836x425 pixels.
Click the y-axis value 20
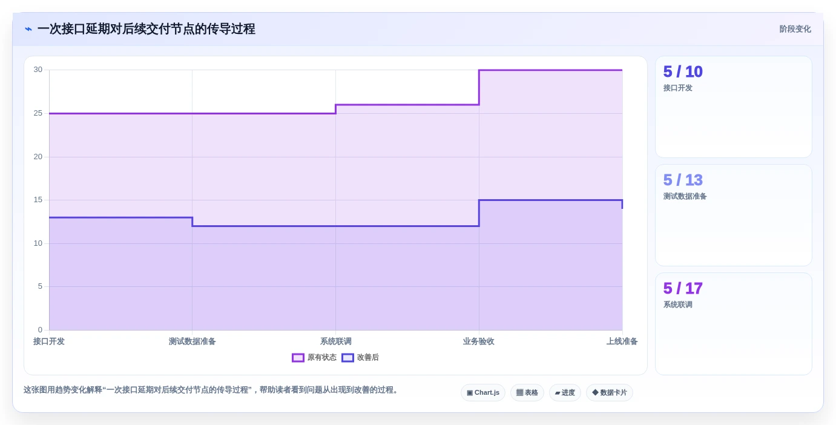point(38,157)
